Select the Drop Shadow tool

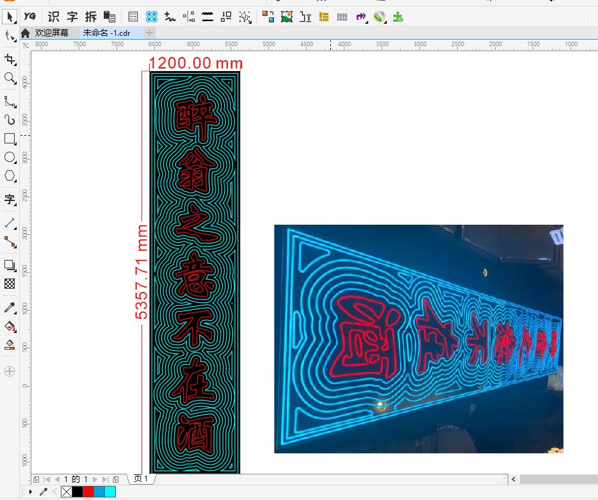(x=10, y=265)
